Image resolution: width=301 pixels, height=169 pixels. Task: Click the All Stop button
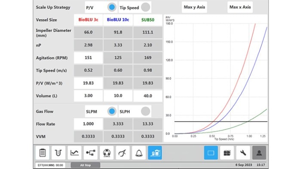(x=86, y=165)
